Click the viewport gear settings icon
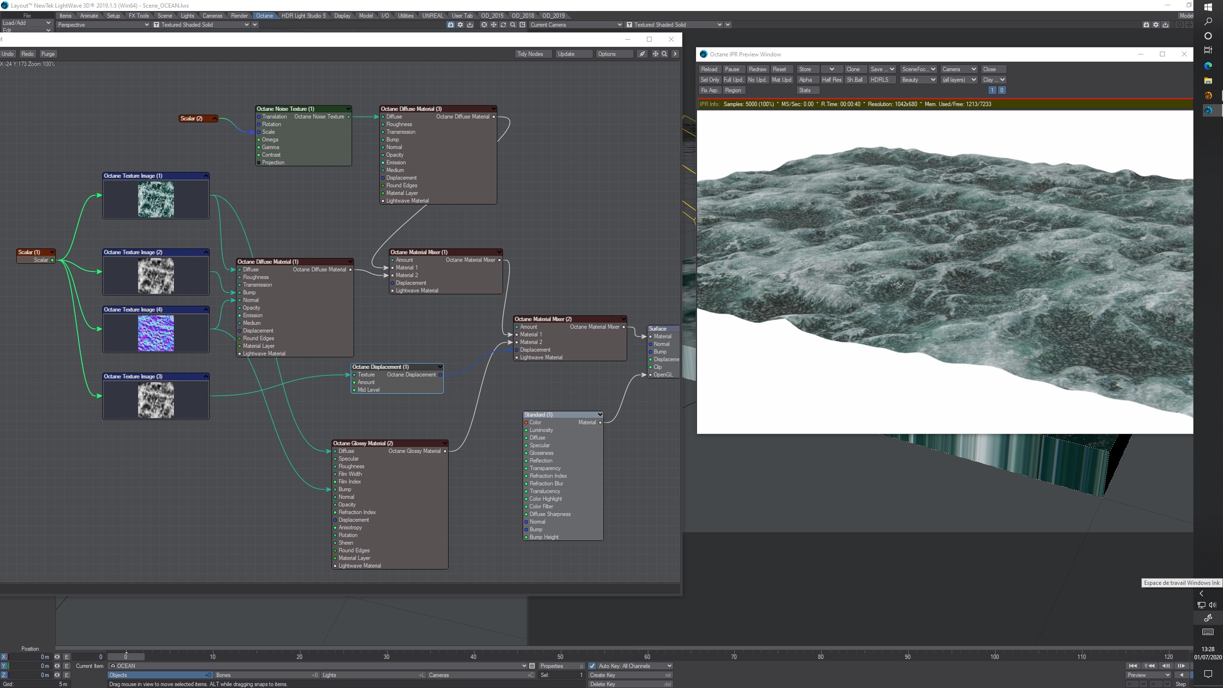The width and height of the screenshot is (1223, 688). coord(460,25)
